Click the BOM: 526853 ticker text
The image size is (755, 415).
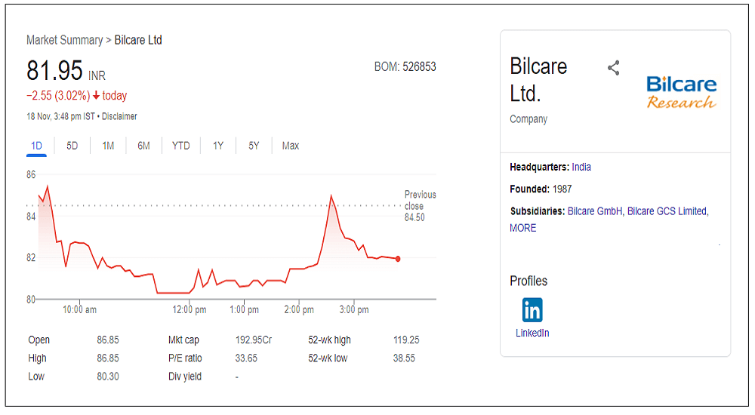pos(405,67)
